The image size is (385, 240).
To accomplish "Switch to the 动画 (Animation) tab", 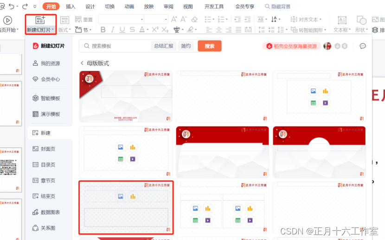I will 129,6.
